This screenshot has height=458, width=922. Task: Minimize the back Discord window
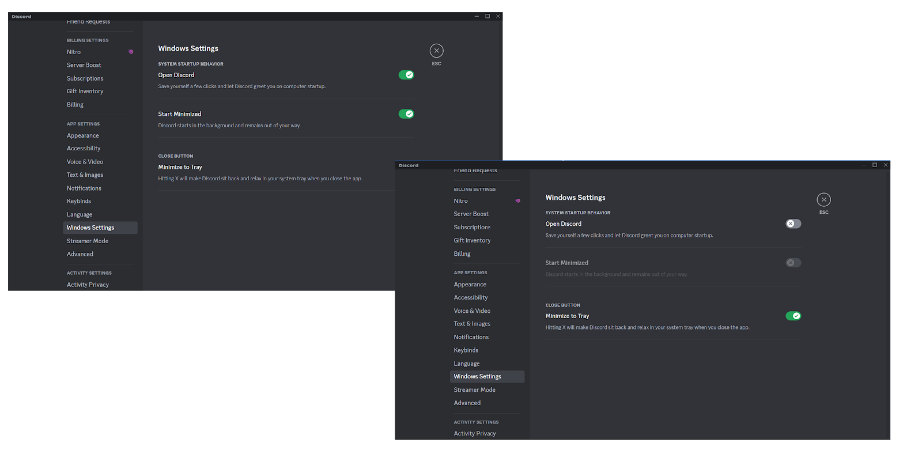click(477, 16)
